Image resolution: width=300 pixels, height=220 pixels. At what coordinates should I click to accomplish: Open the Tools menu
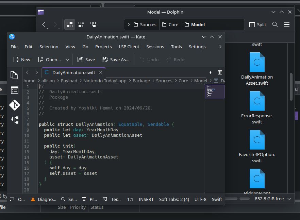pyautogui.click(x=177, y=47)
